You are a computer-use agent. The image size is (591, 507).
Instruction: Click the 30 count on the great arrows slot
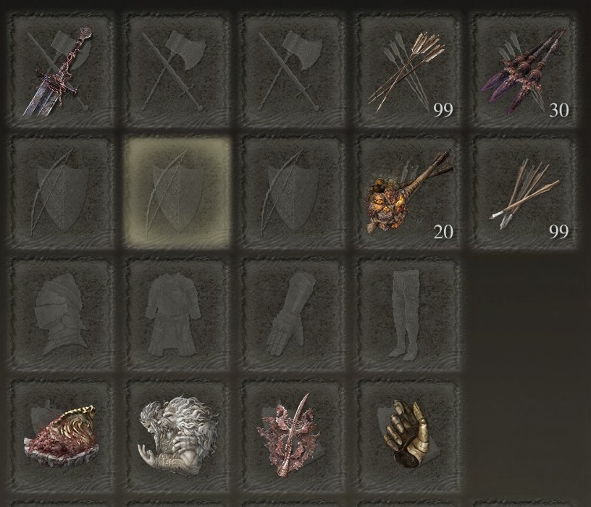[559, 109]
